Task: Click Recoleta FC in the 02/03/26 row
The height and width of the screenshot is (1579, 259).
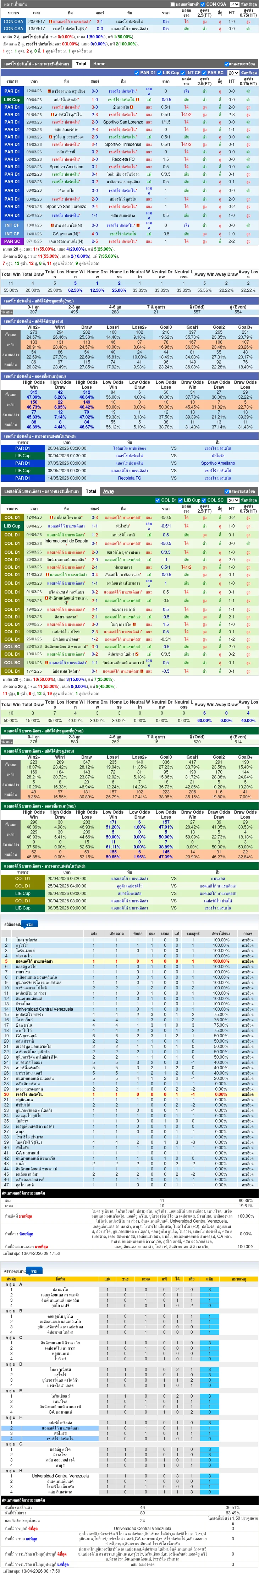Action: point(123,159)
